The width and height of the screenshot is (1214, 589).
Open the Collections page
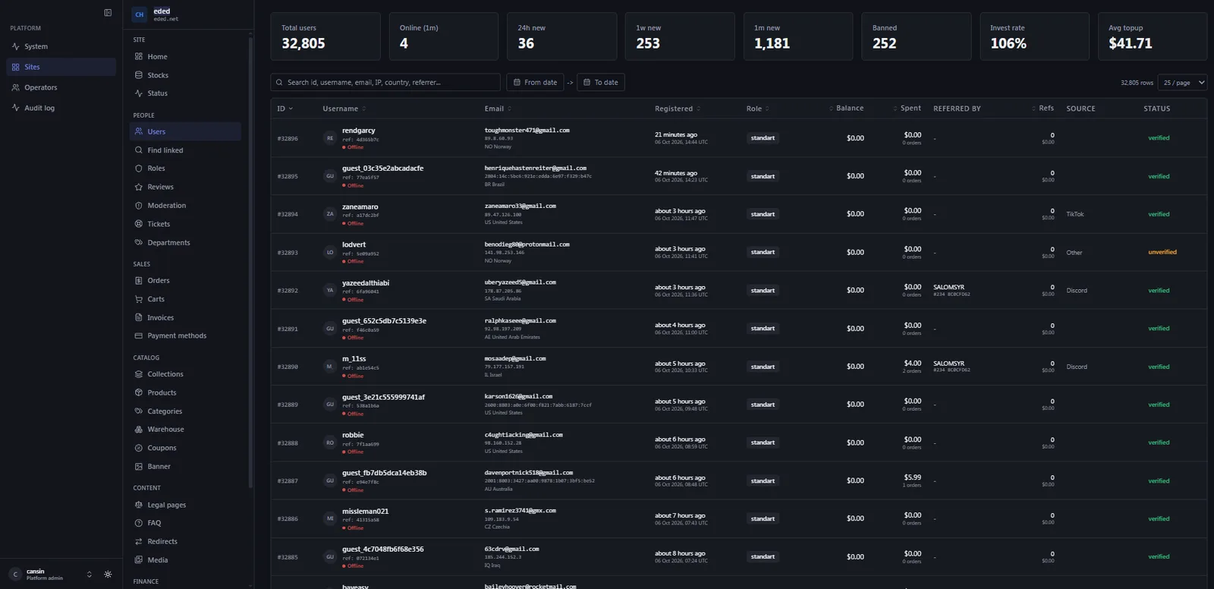click(x=185, y=374)
